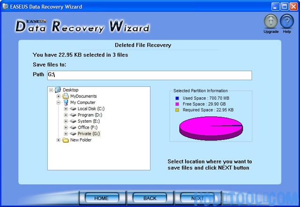Click 'Used Space : 700.70 MB' text
The width and height of the screenshot is (300, 207).
[x=206, y=98]
